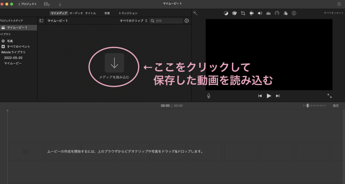Skip to next clip in viewer
The width and height of the screenshot is (345, 184).
(278, 96)
